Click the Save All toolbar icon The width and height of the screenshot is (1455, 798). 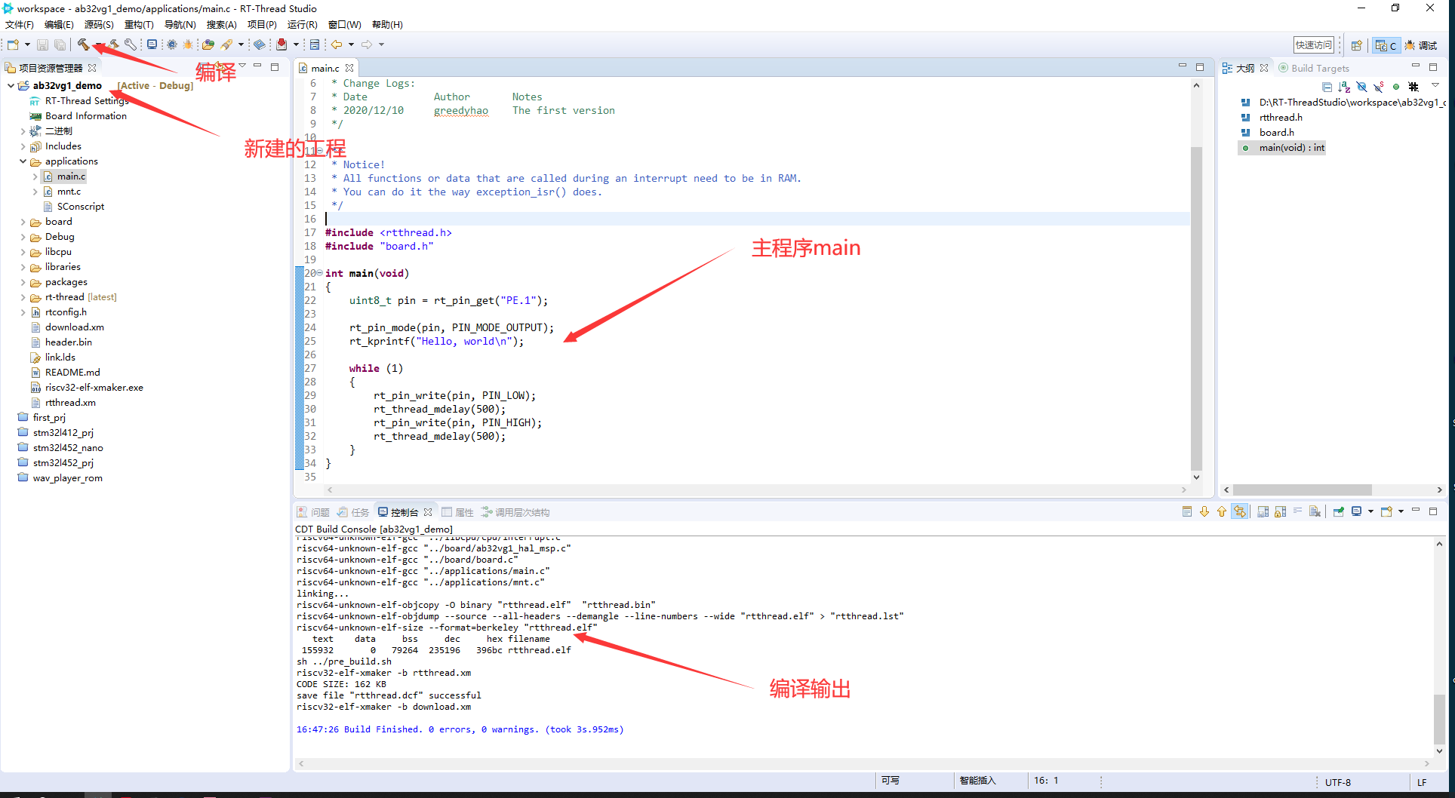(60, 45)
